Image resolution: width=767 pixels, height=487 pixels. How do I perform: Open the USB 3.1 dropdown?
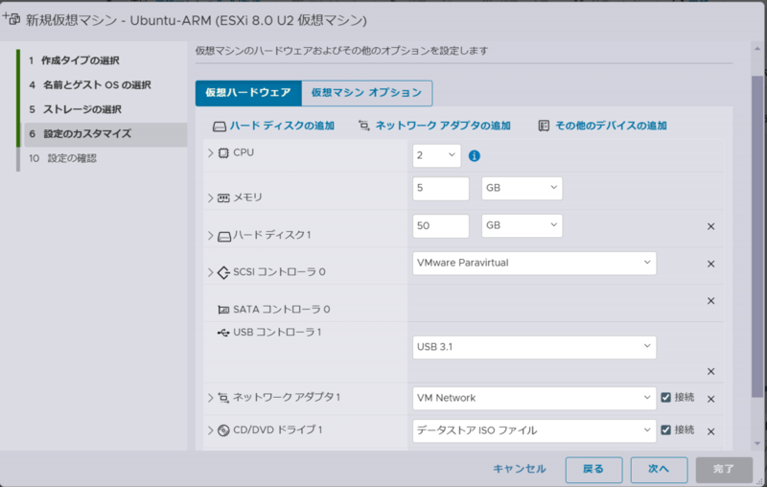[x=534, y=347]
